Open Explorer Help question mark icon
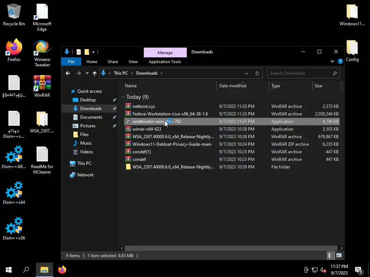 coord(340,61)
